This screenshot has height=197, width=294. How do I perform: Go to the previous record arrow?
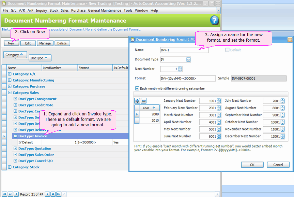(x=16, y=194)
